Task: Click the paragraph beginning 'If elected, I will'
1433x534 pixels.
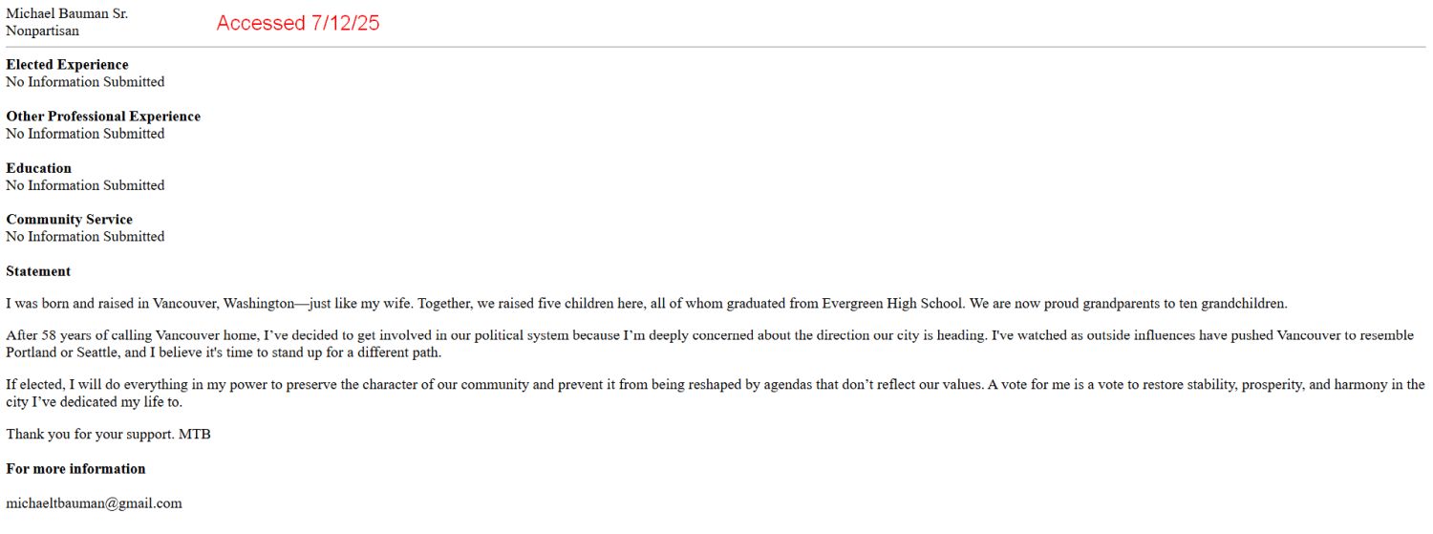Action: pyautogui.click(x=716, y=394)
